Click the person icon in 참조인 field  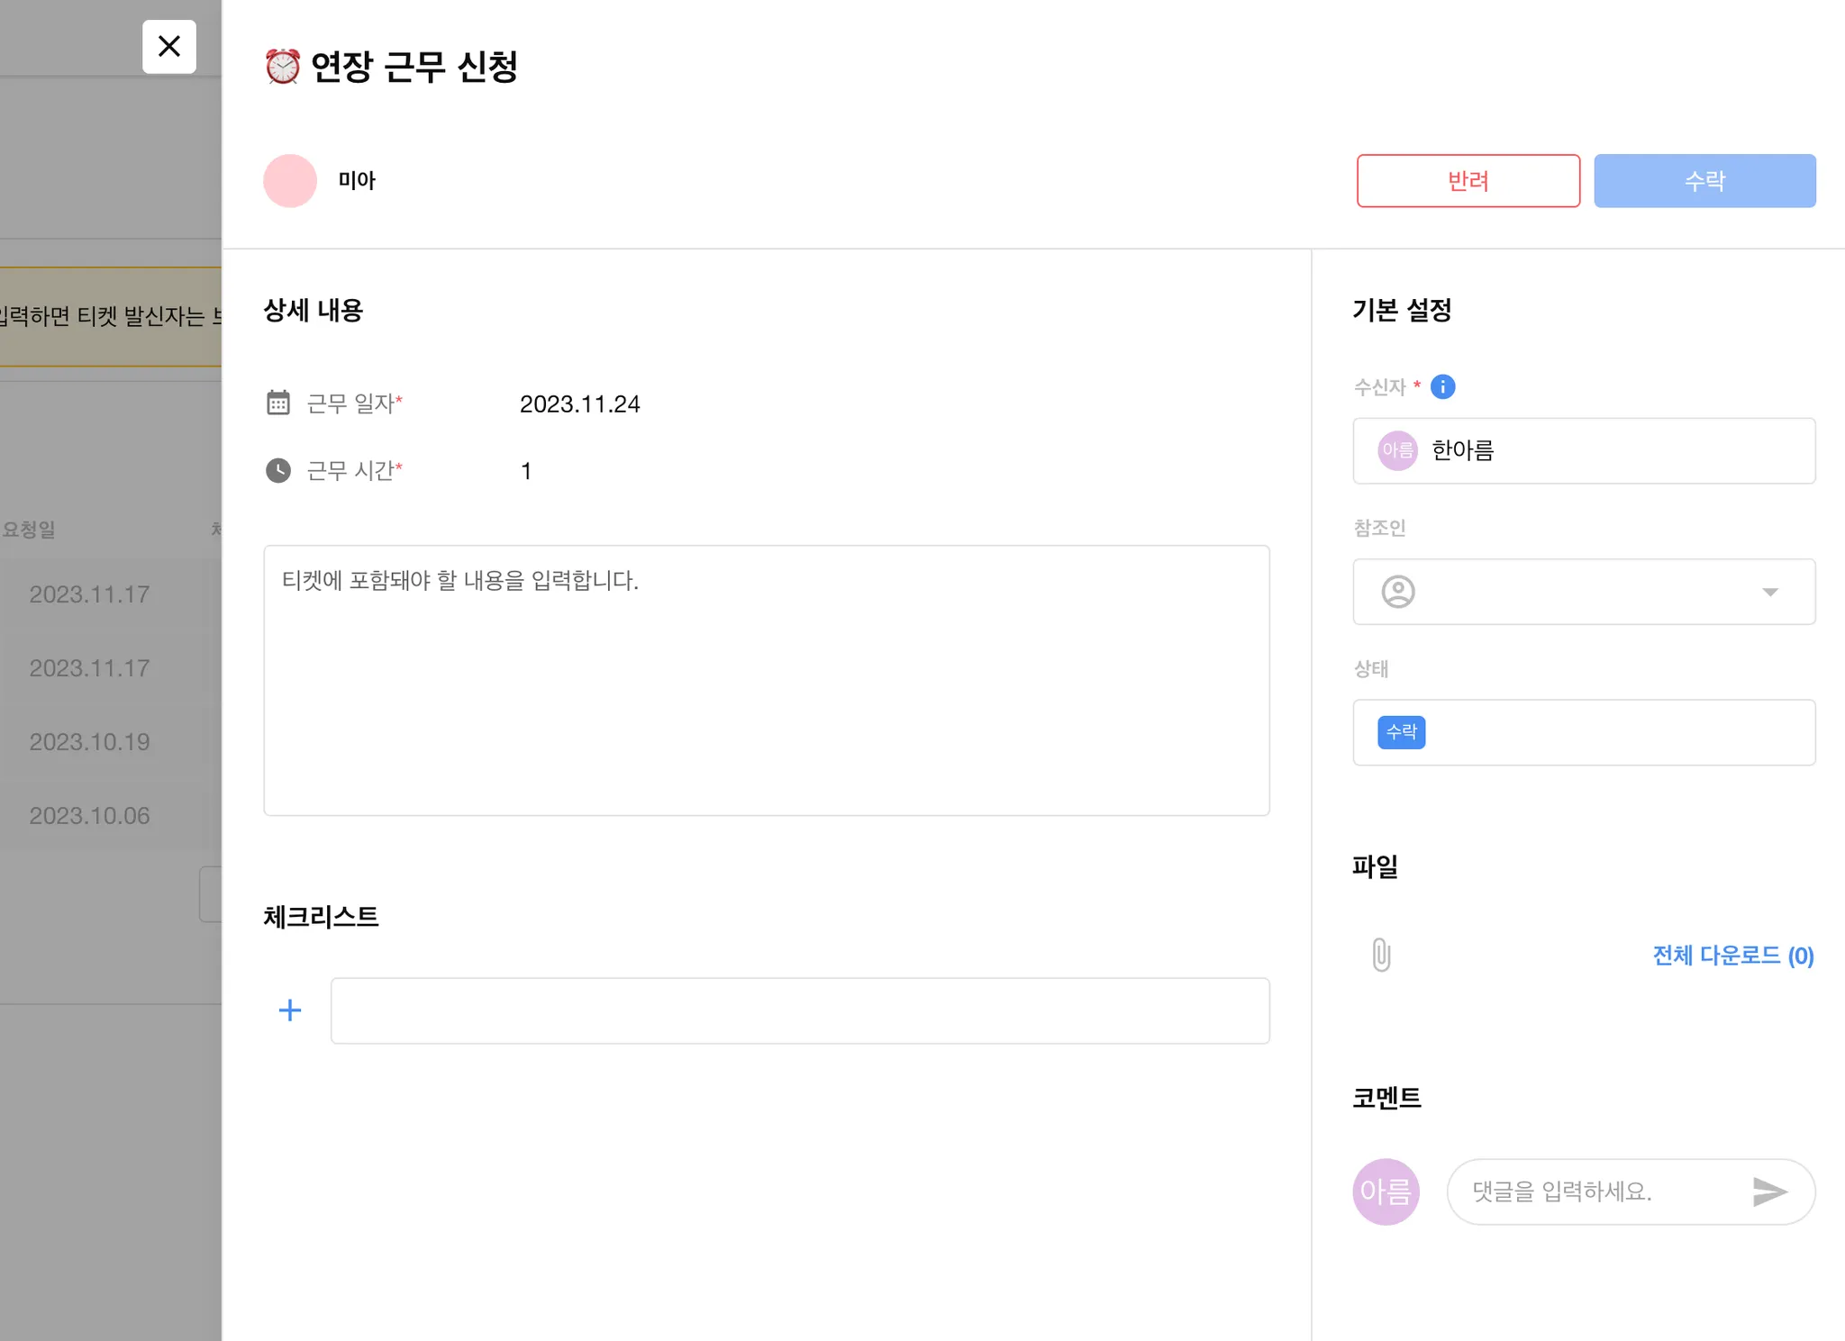1397,592
